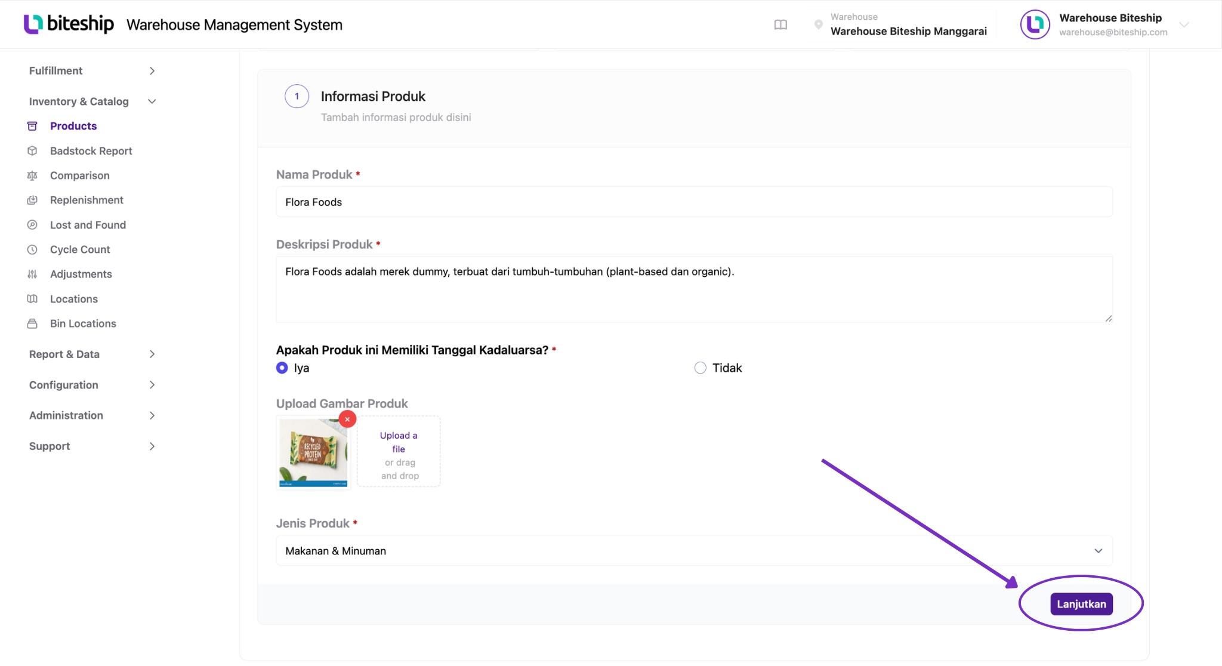Click the Comparison scales icon
Image resolution: width=1222 pixels, height=666 pixels.
click(32, 175)
